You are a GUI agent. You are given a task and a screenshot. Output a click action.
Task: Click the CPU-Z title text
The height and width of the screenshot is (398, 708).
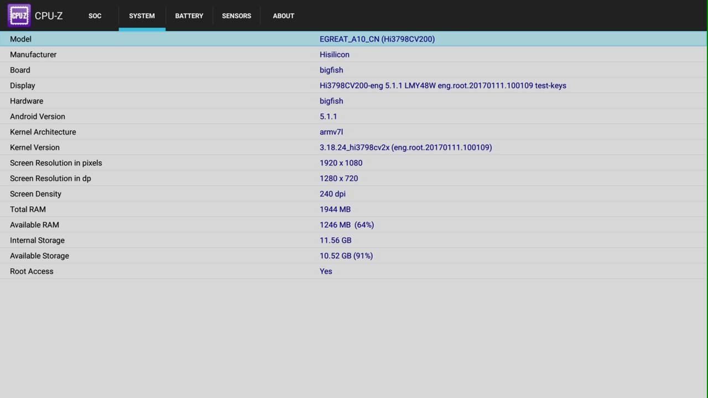pyautogui.click(x=49, y=15)
